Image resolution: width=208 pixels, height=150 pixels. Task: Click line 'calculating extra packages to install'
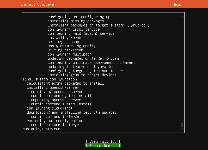coord(65,83)
